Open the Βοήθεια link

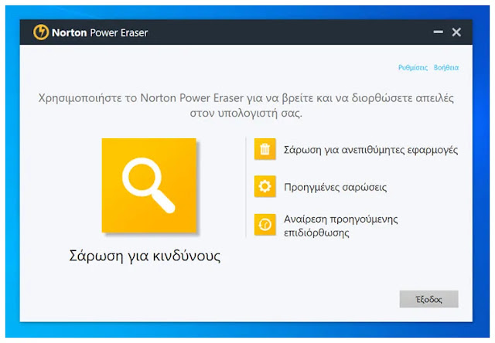click(x=446, y=67)
